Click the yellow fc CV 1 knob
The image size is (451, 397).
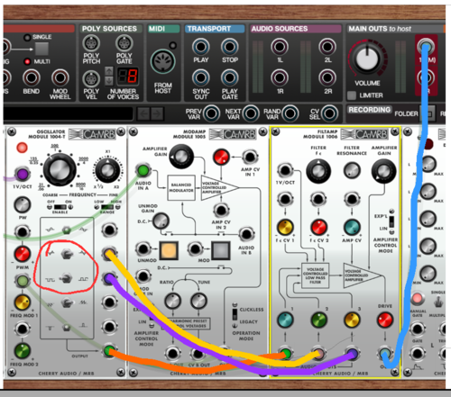click(x=285, y=228)
